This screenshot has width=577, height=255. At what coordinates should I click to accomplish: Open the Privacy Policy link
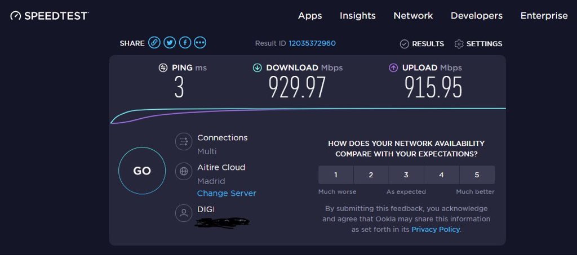point(436,229)
